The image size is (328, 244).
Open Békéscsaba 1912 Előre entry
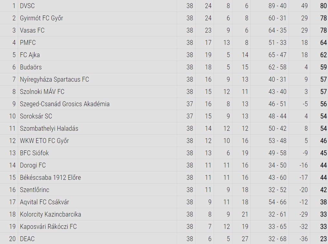click(x=50, y=178)
